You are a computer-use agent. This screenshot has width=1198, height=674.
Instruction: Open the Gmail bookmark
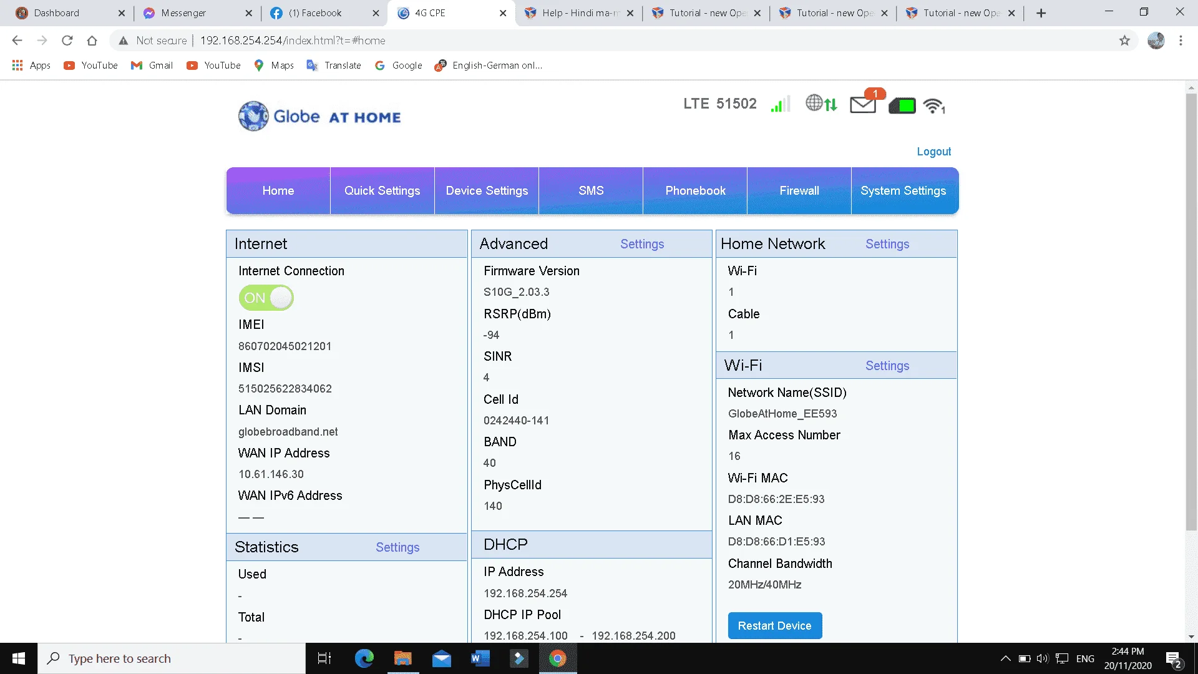coord(152,66)
